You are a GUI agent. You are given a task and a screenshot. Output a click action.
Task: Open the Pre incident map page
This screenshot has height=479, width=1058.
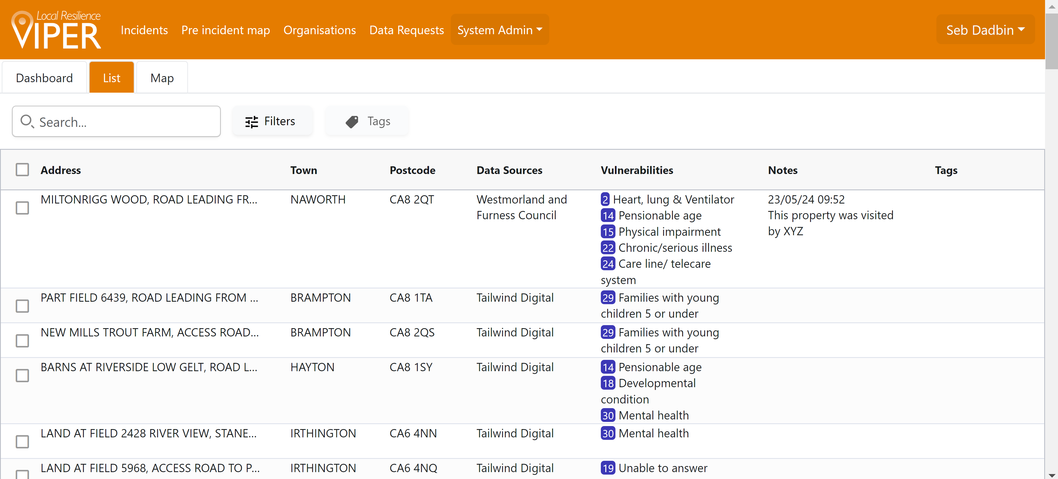pos(226,30)
